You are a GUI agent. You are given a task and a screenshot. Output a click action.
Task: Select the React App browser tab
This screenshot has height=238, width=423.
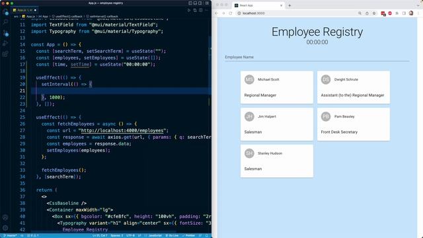pos(258,5)
